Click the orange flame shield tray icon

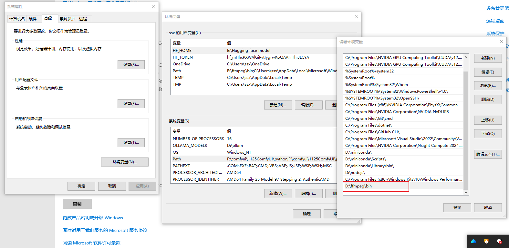click(486, 241)
